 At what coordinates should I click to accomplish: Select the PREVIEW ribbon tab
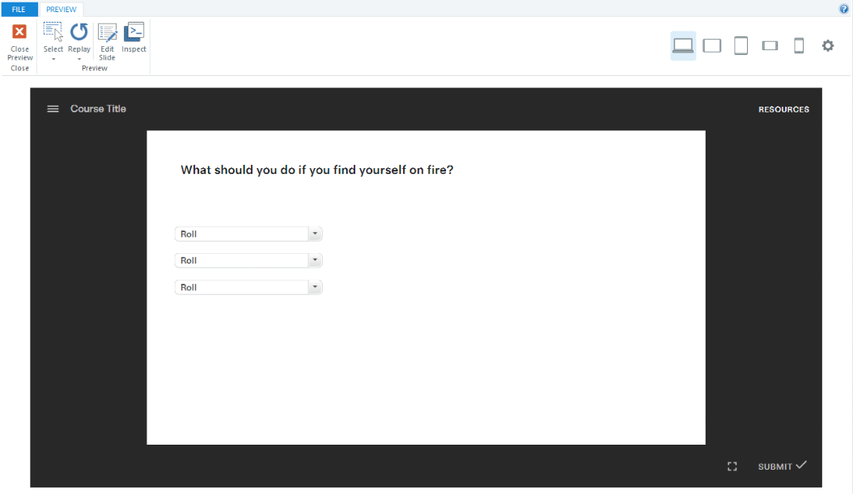pyautogui.click(x=61, y=9)
